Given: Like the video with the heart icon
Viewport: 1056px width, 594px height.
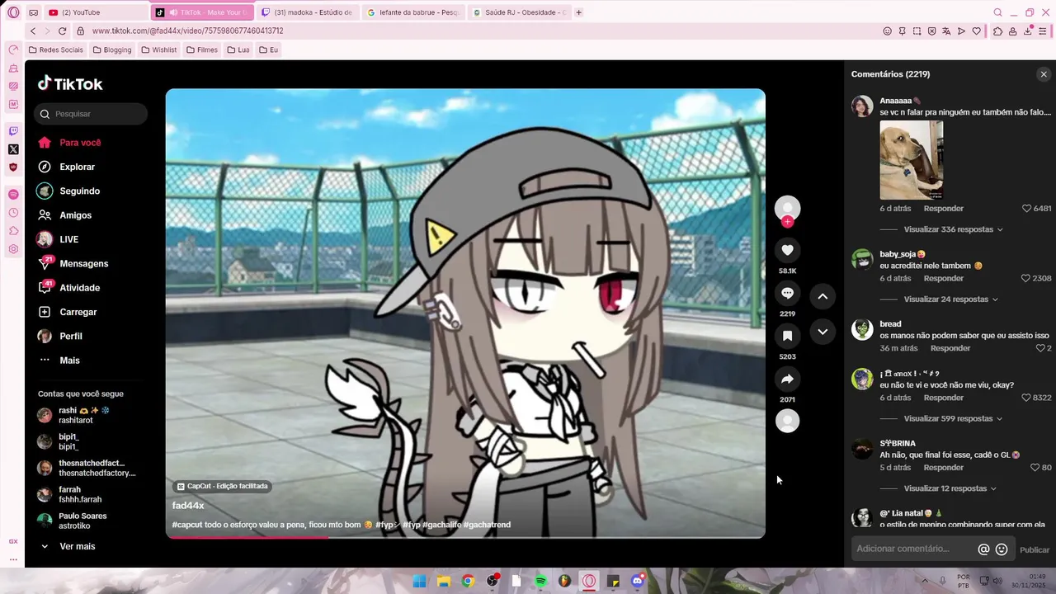Looking at the screenshot, I should coord(787,250).
